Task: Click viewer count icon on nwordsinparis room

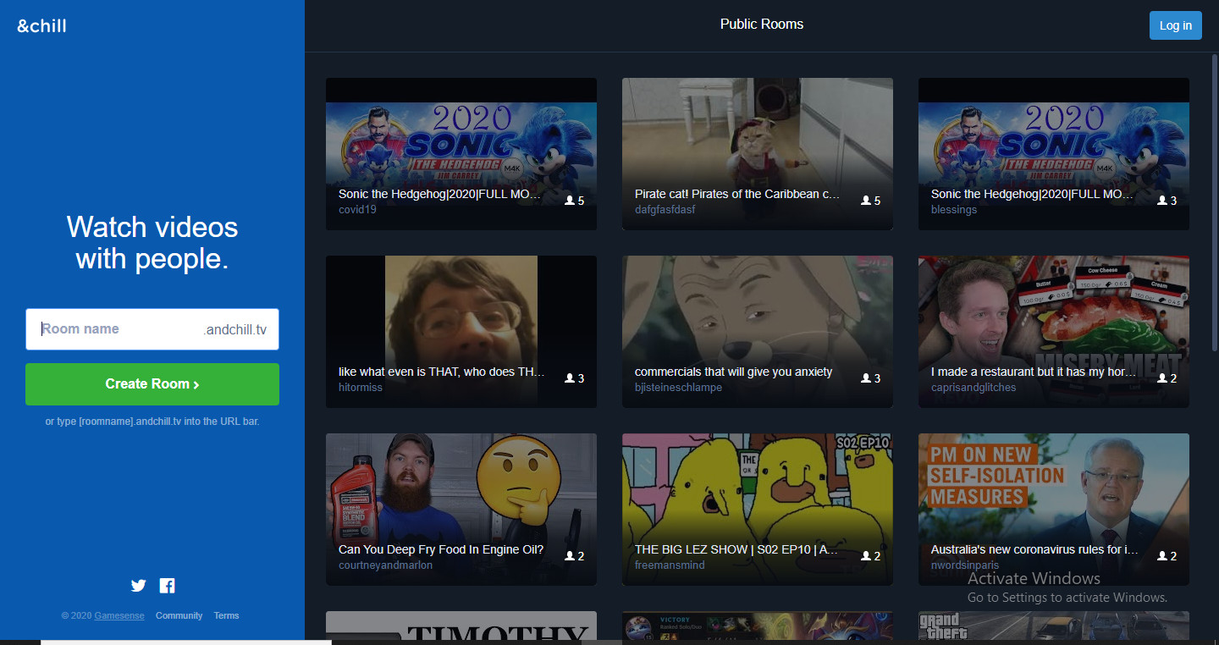Action: coord(1162,556)
